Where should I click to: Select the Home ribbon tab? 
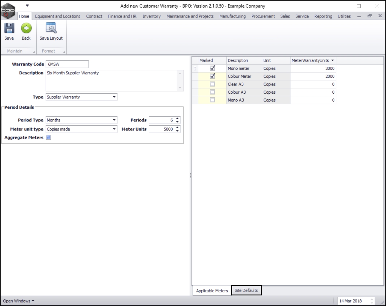[x=24, y=16]
